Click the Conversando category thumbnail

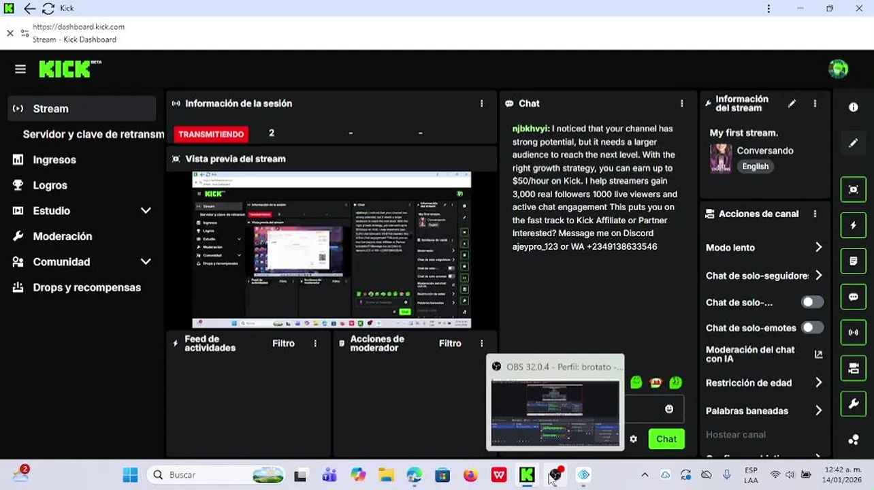721,159
